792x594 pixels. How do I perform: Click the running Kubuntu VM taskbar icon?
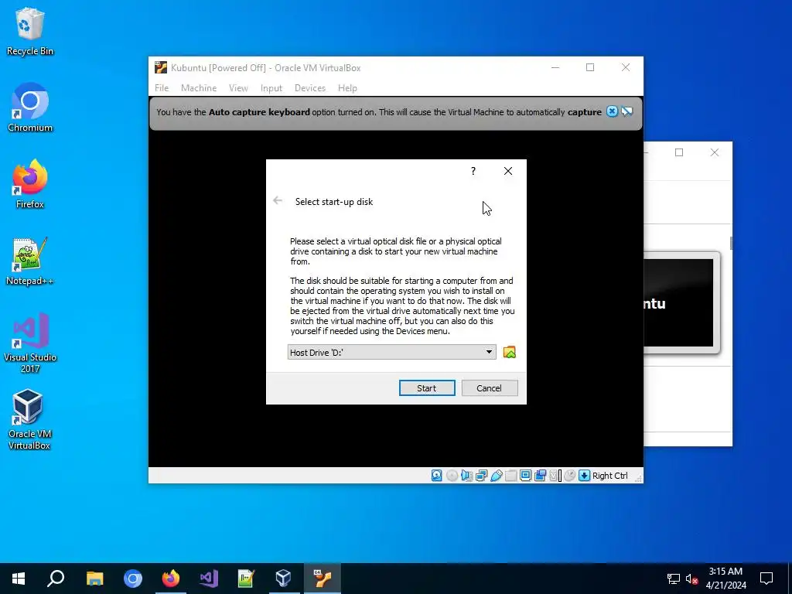coord(323,579)
